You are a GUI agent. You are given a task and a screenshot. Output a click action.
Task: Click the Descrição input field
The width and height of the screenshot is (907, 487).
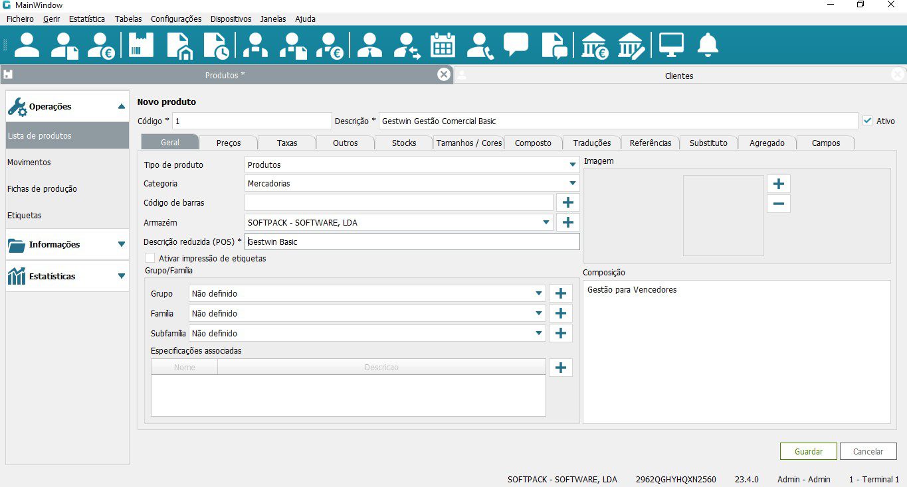coord(619,121)
